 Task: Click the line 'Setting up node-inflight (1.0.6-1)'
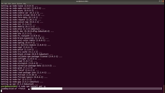click(21, 59)
